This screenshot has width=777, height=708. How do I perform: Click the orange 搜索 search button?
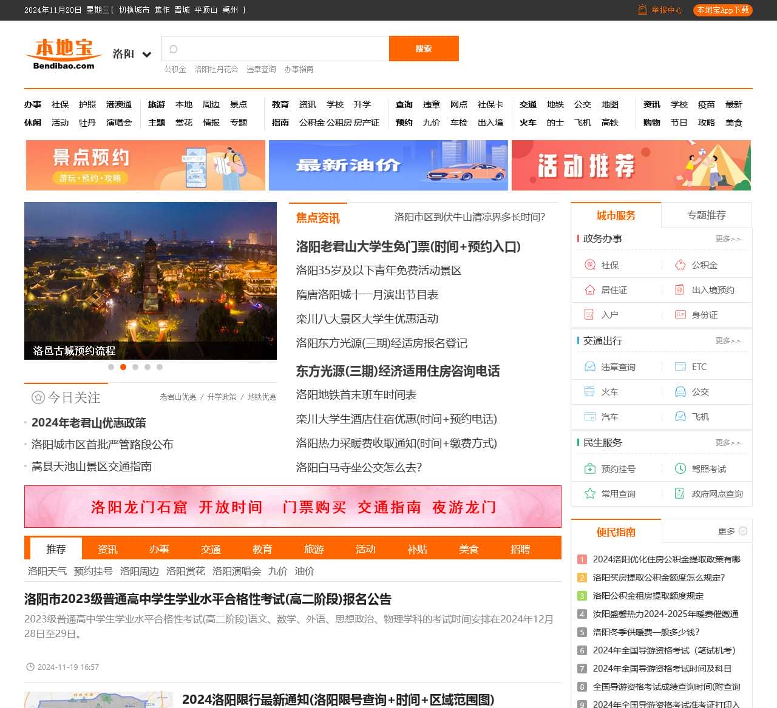pos(424,49)
